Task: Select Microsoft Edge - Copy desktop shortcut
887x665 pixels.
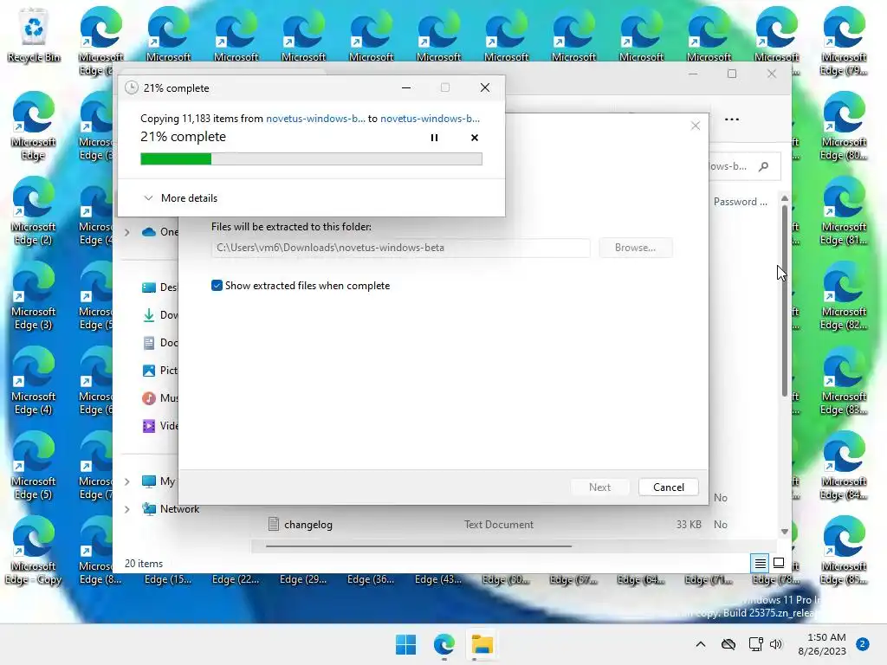Action: [34, 550]
